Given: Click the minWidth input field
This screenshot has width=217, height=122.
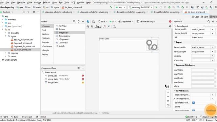Looking at the screenshot, I should 203,70.
